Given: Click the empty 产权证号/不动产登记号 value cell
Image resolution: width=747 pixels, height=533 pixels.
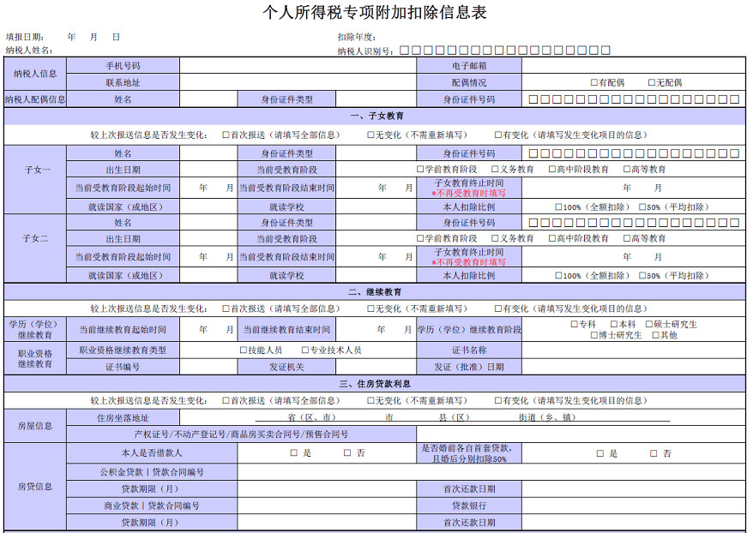Looking at the screenshot, I should [581, 434].
